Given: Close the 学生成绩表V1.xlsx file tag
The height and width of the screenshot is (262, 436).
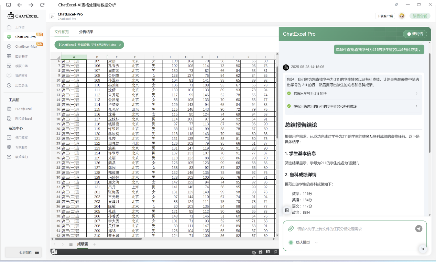Looking at the screenshot, I should (120, 45).
